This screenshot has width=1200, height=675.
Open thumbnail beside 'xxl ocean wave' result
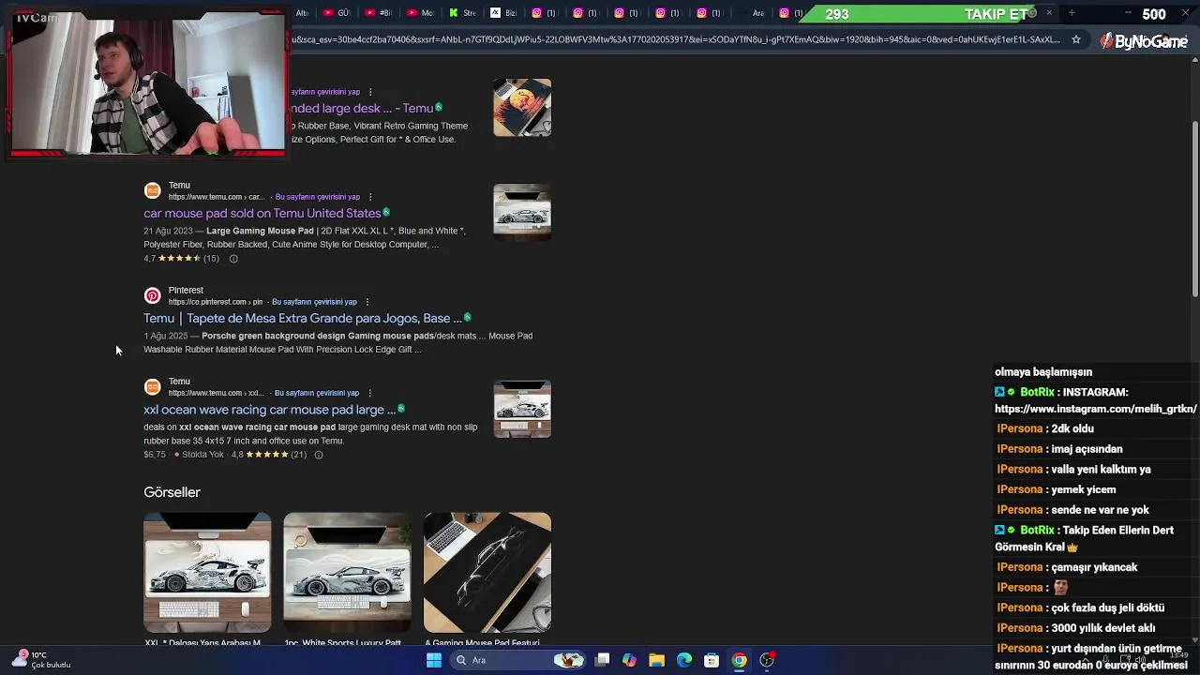[x=522, y=409]
